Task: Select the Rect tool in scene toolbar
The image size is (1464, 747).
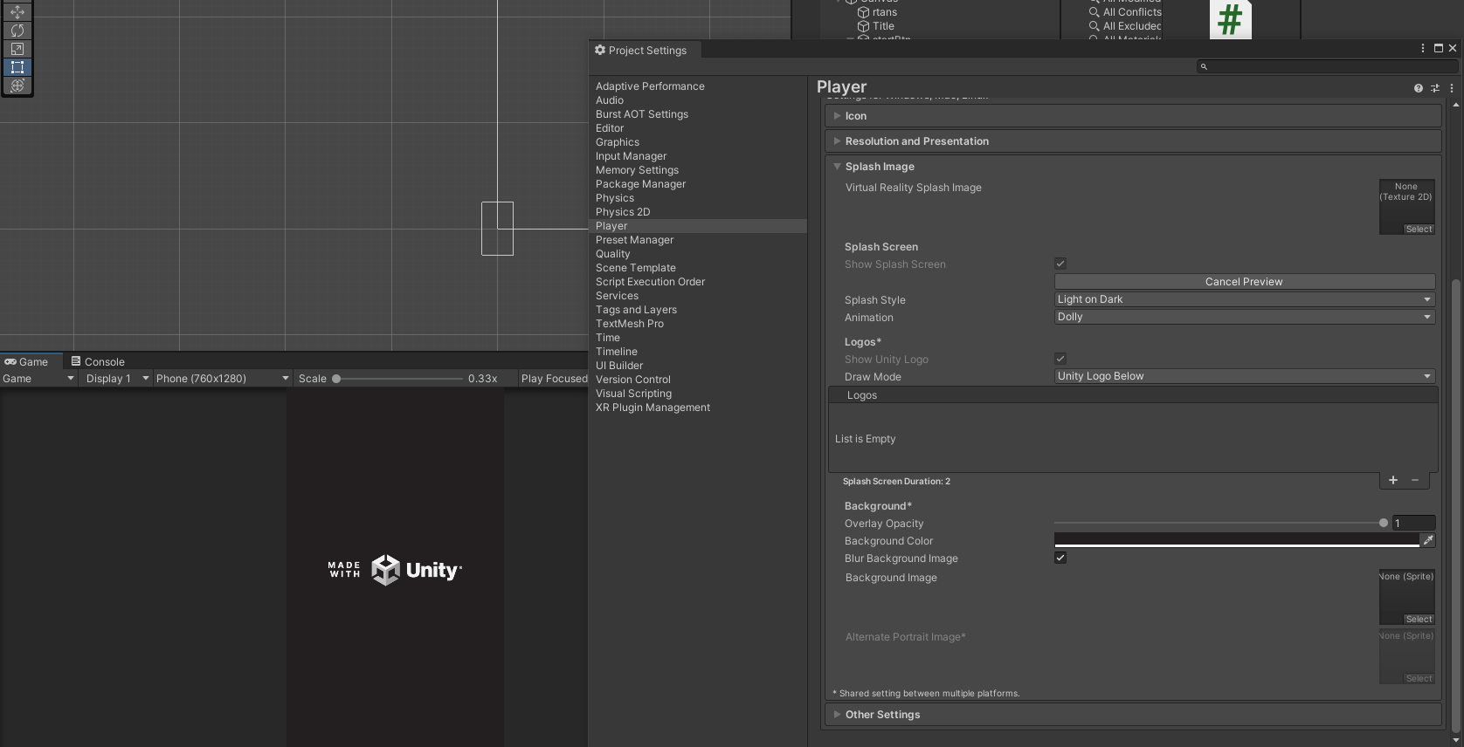Action: point(17,67)
